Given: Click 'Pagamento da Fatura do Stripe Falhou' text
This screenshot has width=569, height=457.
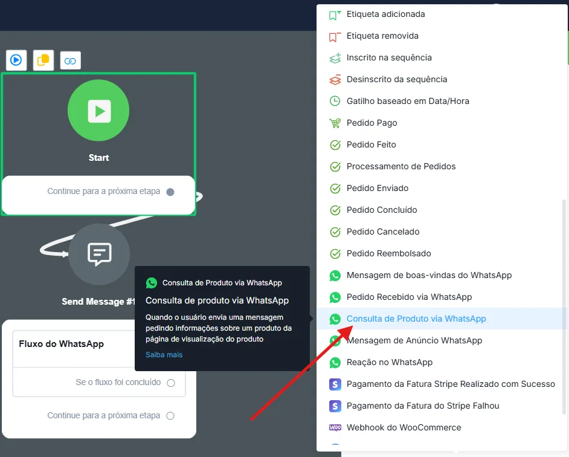Looking at the screenshot, I should (423, 406).
